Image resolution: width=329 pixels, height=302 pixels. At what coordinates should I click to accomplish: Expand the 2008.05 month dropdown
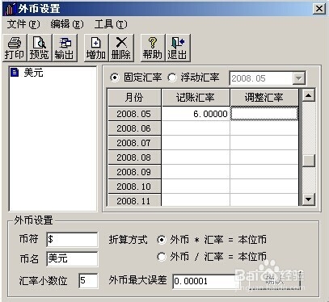(x=299, y=78)
